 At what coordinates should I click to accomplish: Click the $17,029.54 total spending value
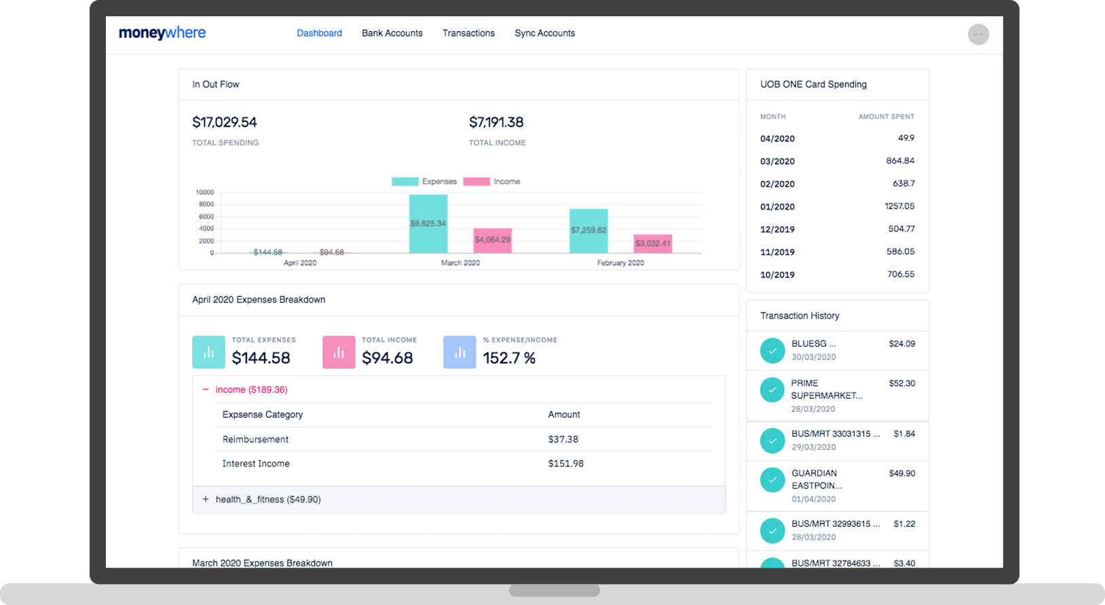click(x=225, y=123)
